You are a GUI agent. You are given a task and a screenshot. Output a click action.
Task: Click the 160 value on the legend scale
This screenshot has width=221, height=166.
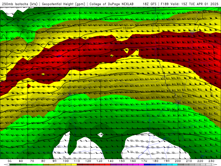(133, 161)
